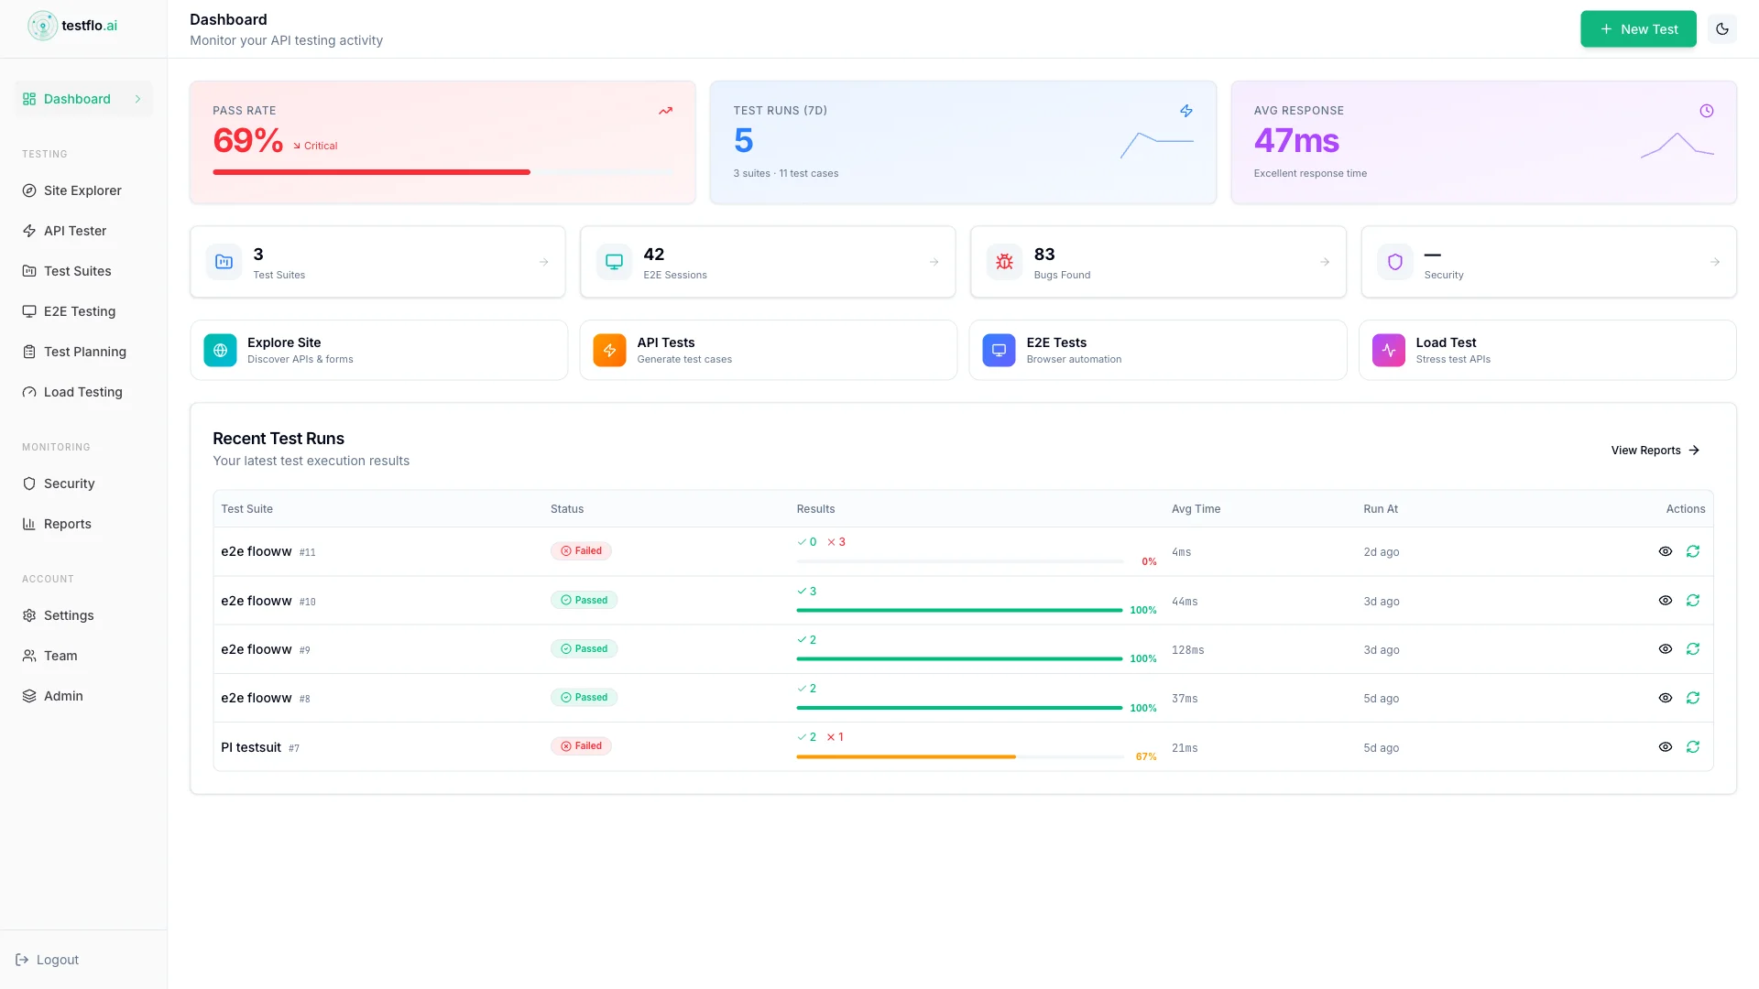
Task: Expand the E2E Sessions card arrow
Action: point(934,262)
